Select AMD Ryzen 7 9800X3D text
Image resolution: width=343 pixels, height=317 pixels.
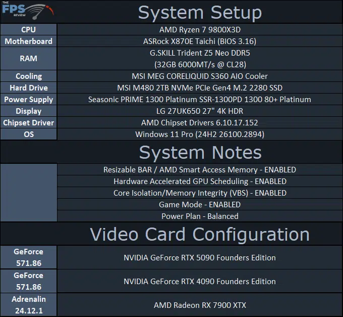pyautogui.click(x=200, y=30)
